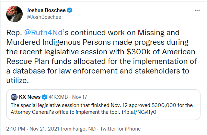Open the @Ruth4Nd mention
Screen dimensions: 207x135
(x=43, y=32)
